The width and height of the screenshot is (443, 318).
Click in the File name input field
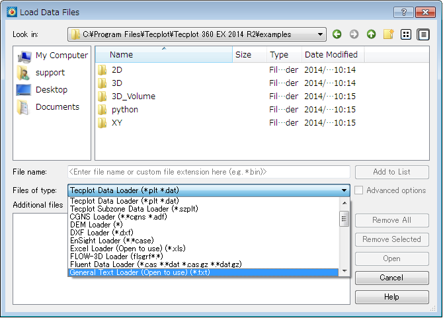pyautogui.click(x=209, y=172)
